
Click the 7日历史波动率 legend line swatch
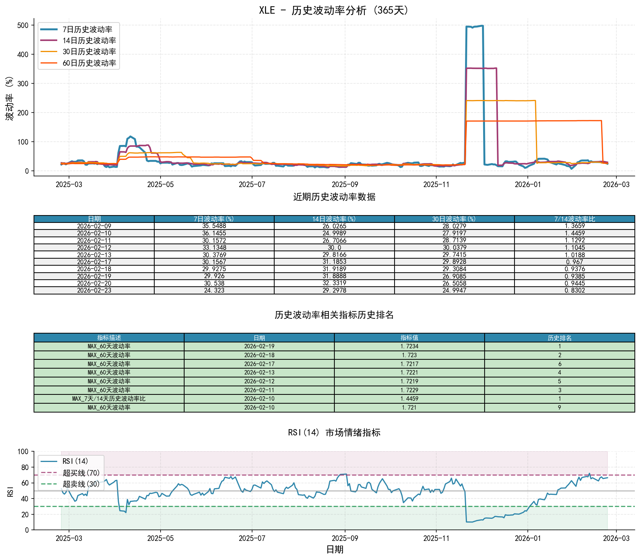(x=49, y=30)
